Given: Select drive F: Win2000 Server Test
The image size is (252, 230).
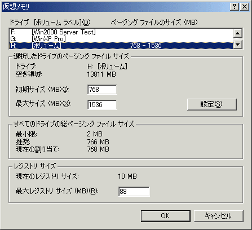Looking at the screenshot, I should [121, 32].
